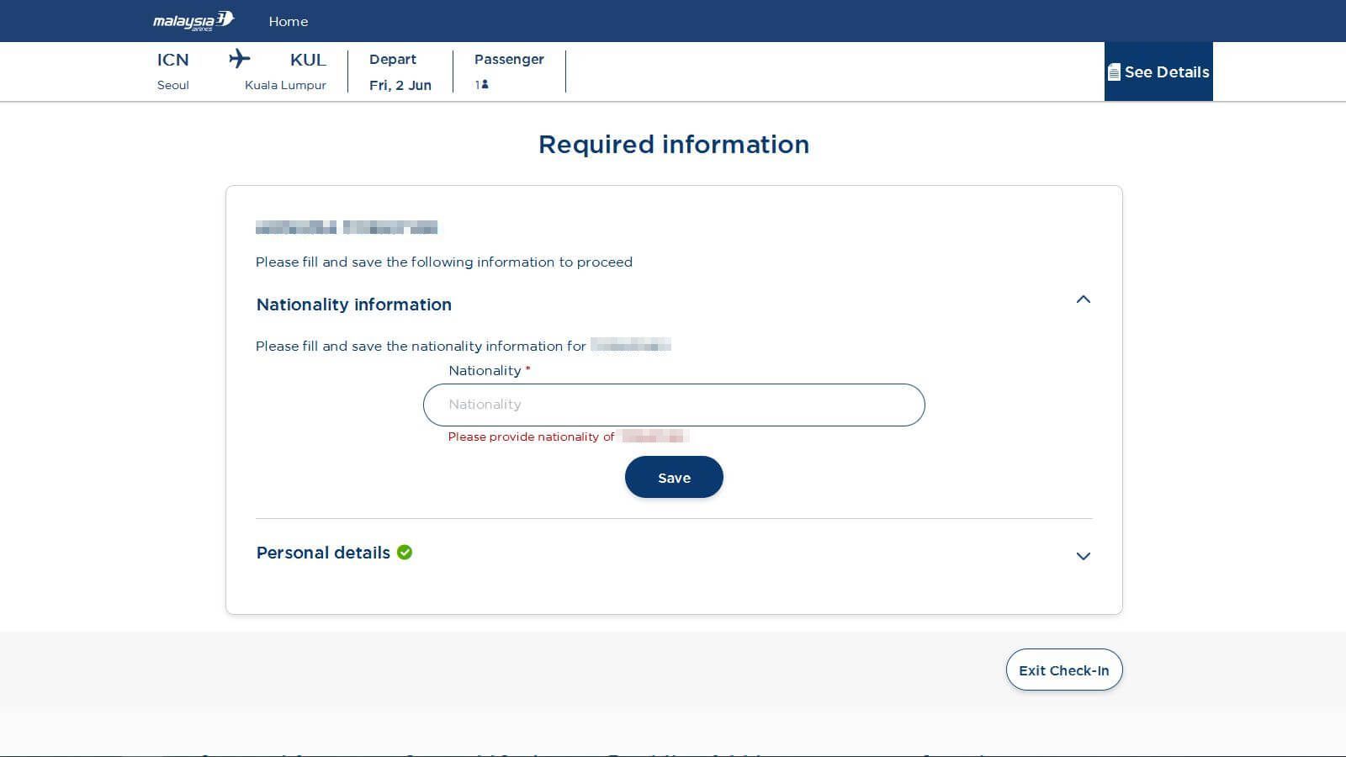The height and width of the screenshot is (757, 1346).
Task: Select the ICN Seoul origin label
Action: pyautogui.click(x=173, y=71)
